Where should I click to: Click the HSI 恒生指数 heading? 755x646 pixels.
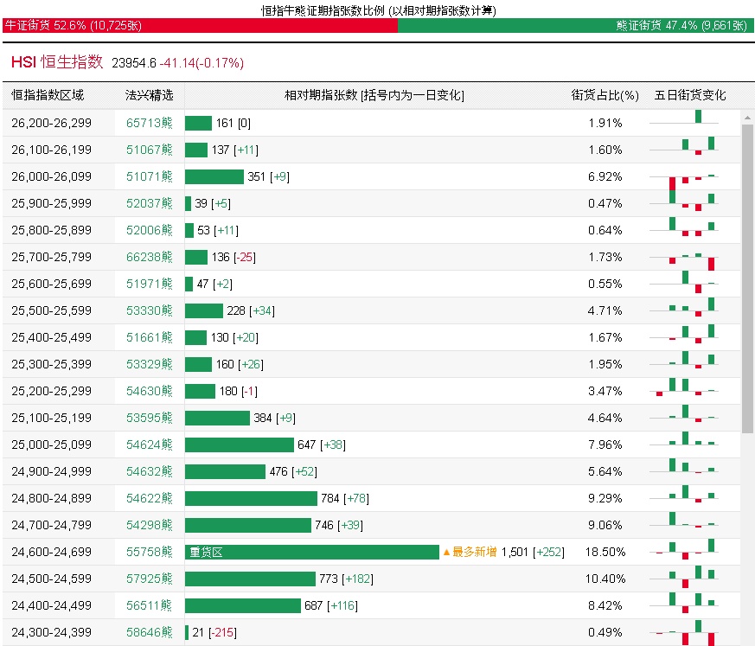tap(57, 62)
